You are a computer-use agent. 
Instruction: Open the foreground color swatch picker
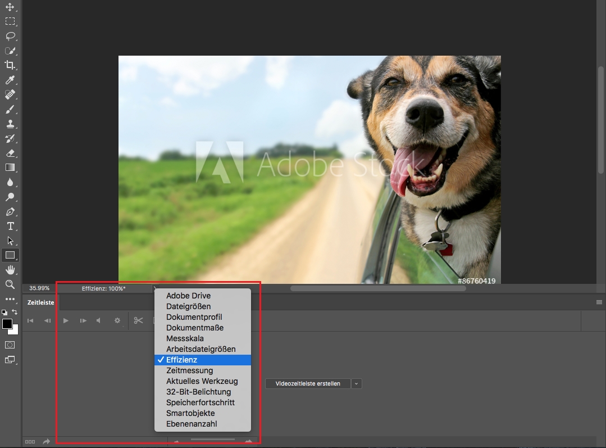tap(7, 325)
